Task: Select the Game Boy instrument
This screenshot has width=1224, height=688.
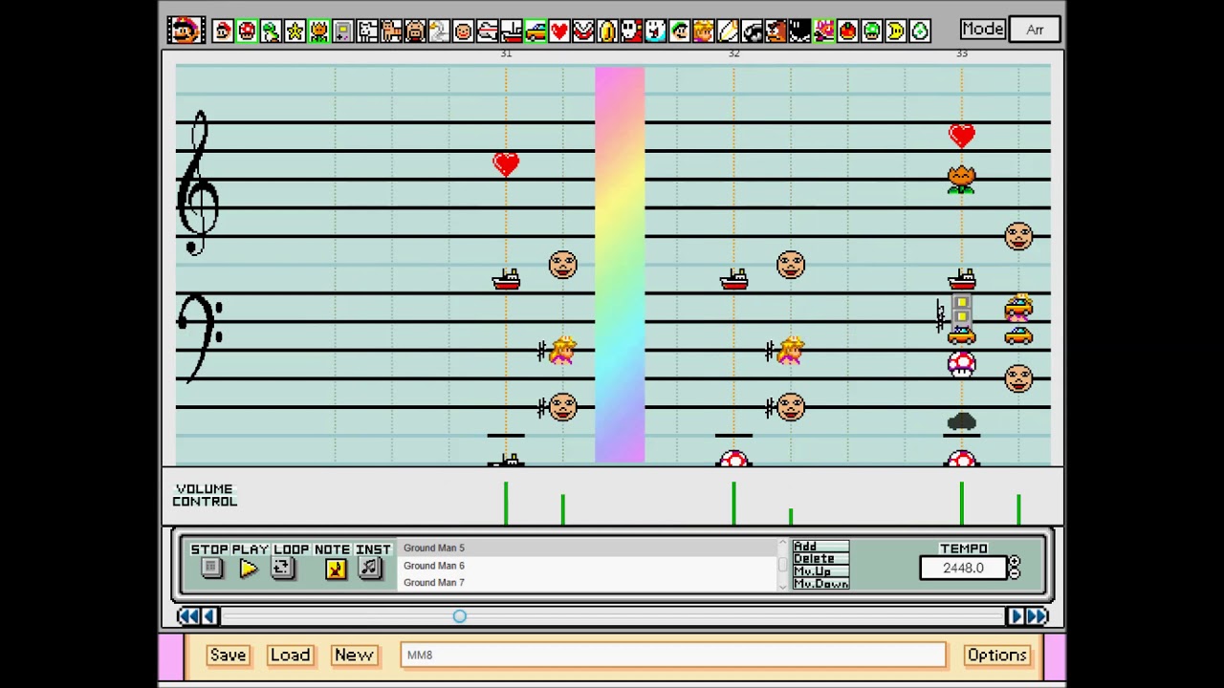Action: tap(342, 31)
